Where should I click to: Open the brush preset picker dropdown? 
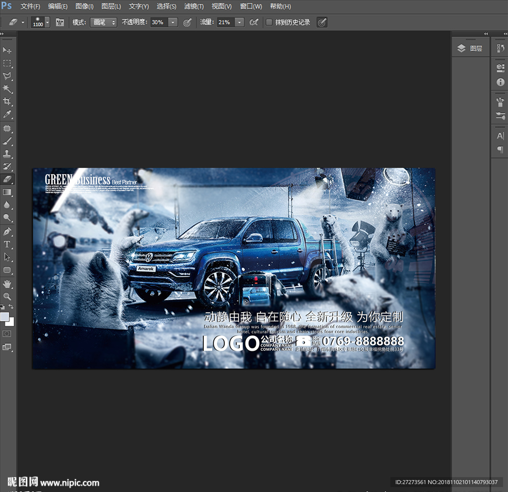(x=47, y=22)
